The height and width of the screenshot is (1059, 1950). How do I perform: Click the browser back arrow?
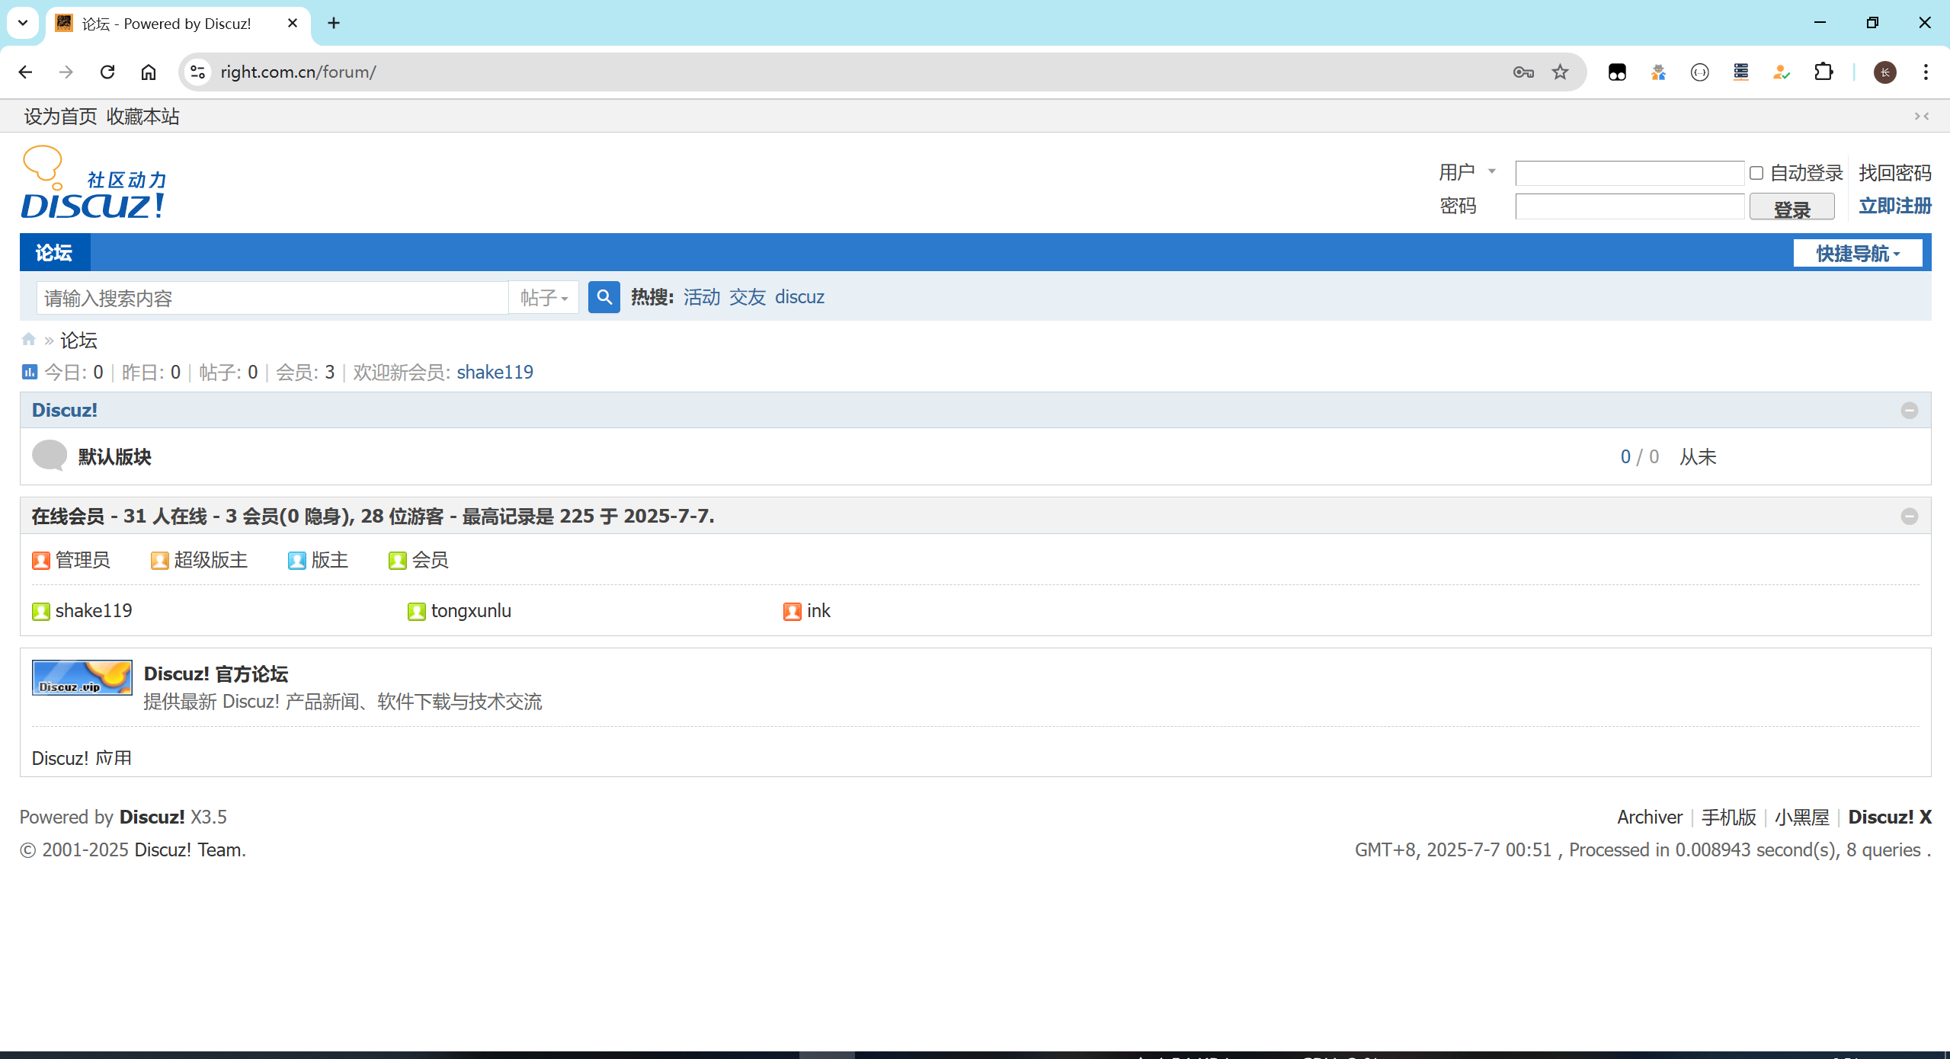pyautogui.click(x=25, y=72)
